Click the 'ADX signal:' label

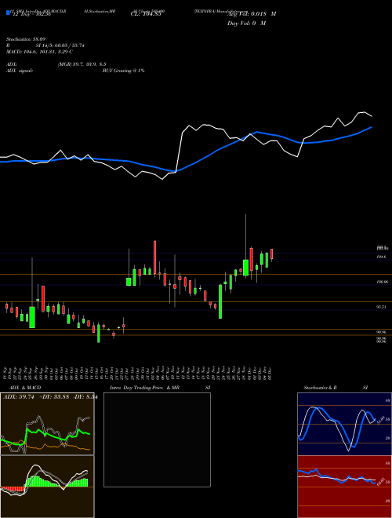pos(19,71)
